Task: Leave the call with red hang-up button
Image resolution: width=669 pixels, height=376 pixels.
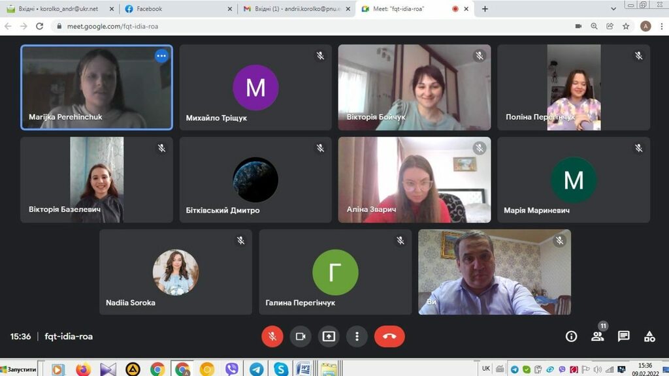Action: 389,336
